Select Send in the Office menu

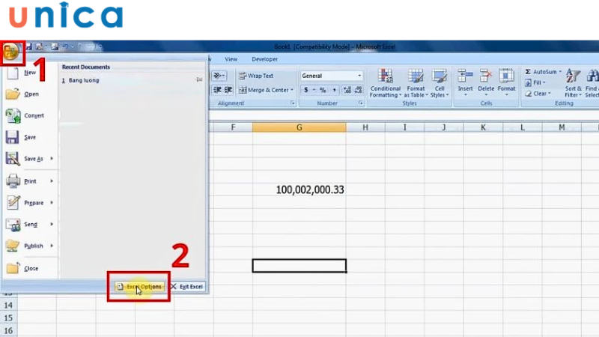tap(31, 224)
